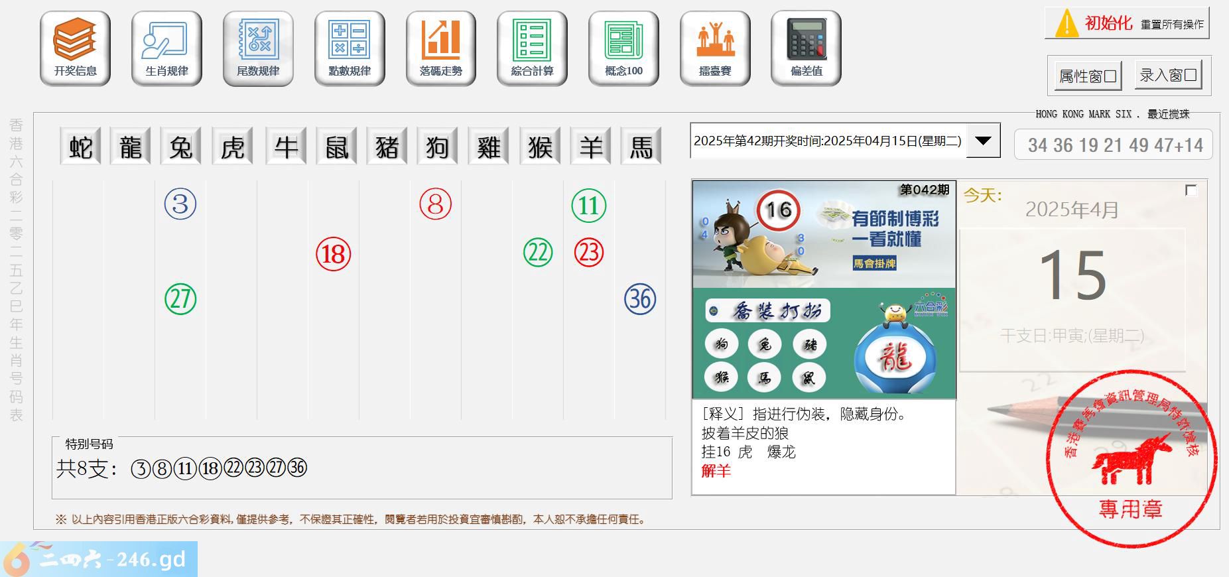Open the 开奖信息 book stack icon
The image size is (1229, 577).
coord(75,48)
